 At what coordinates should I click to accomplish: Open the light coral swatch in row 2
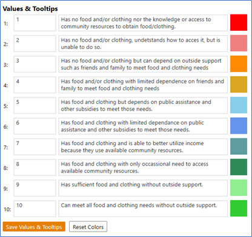(239, 43)
